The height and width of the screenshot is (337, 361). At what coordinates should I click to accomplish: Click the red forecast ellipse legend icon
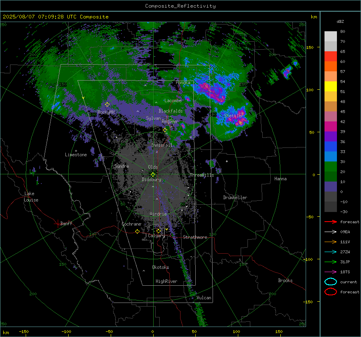coord(331,292)
